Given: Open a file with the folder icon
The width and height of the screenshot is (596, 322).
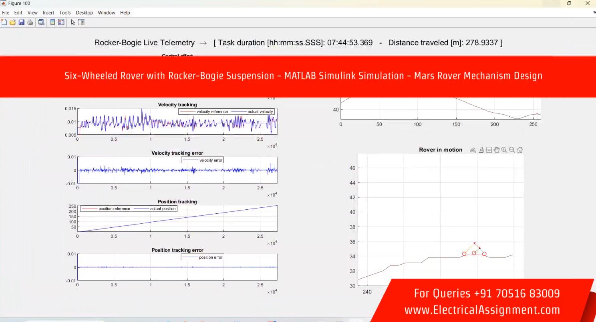Looking at the screenshot, I should [12, 22].
